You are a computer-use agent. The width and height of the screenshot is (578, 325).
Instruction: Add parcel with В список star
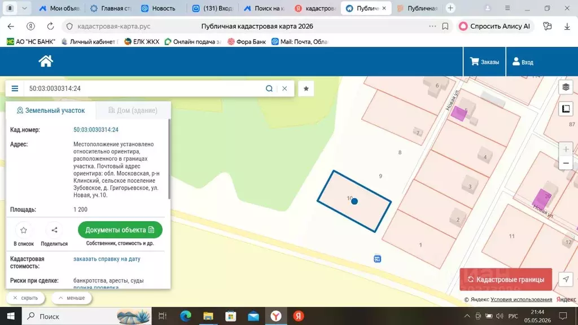coord(24,230)
